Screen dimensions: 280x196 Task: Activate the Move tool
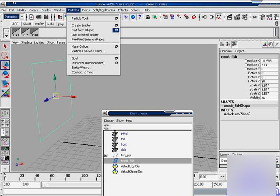click(5, 65)
